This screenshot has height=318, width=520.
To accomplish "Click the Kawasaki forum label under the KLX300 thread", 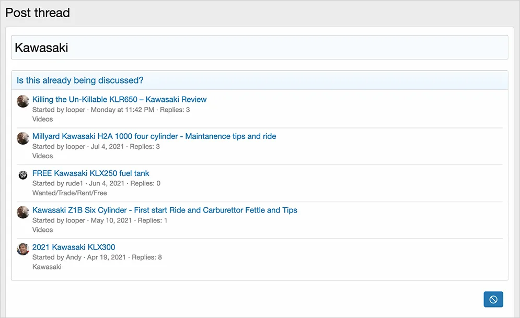I will (x=47, y=267).
